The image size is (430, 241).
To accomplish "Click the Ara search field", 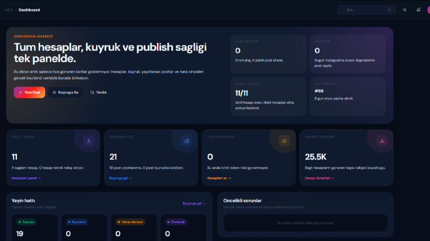I will pos(367,10).
